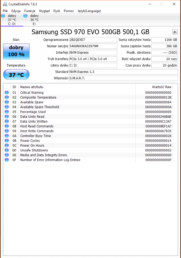Close the CrystalDiskInfo window
This screenshot has width=181, height=258.
174,4
